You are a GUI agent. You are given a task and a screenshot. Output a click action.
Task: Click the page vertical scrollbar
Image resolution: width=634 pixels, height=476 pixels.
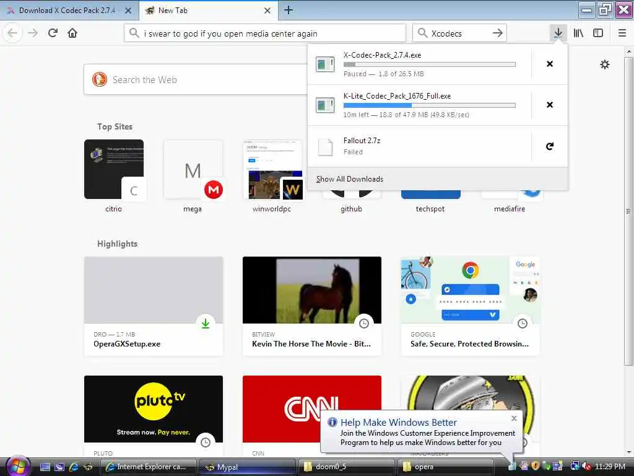(628, 211)
